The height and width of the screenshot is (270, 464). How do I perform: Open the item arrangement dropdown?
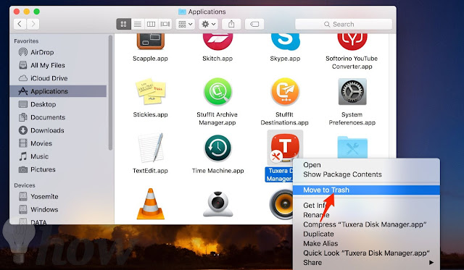(x=186, y=24)
